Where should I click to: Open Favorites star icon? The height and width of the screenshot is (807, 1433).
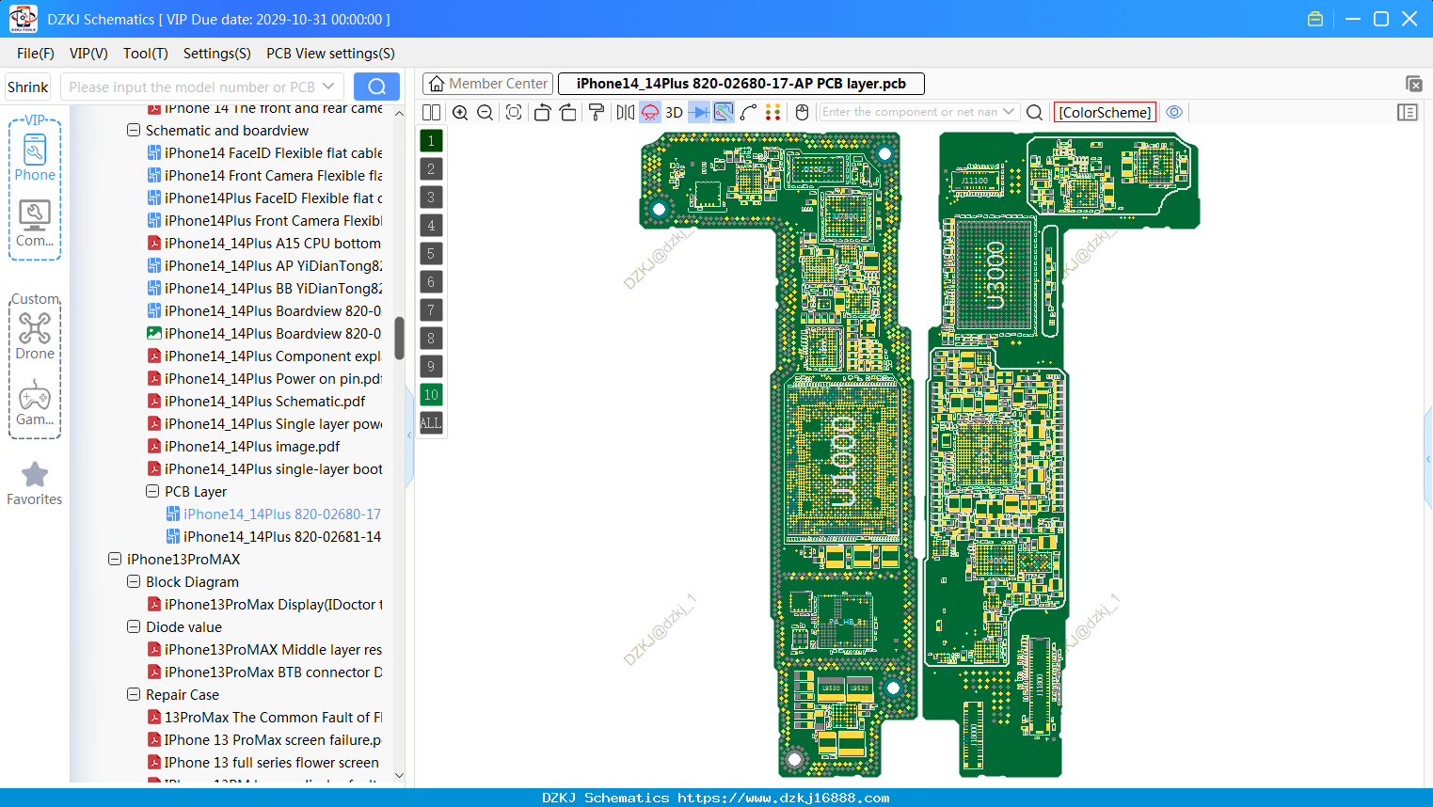pos(35,483)
